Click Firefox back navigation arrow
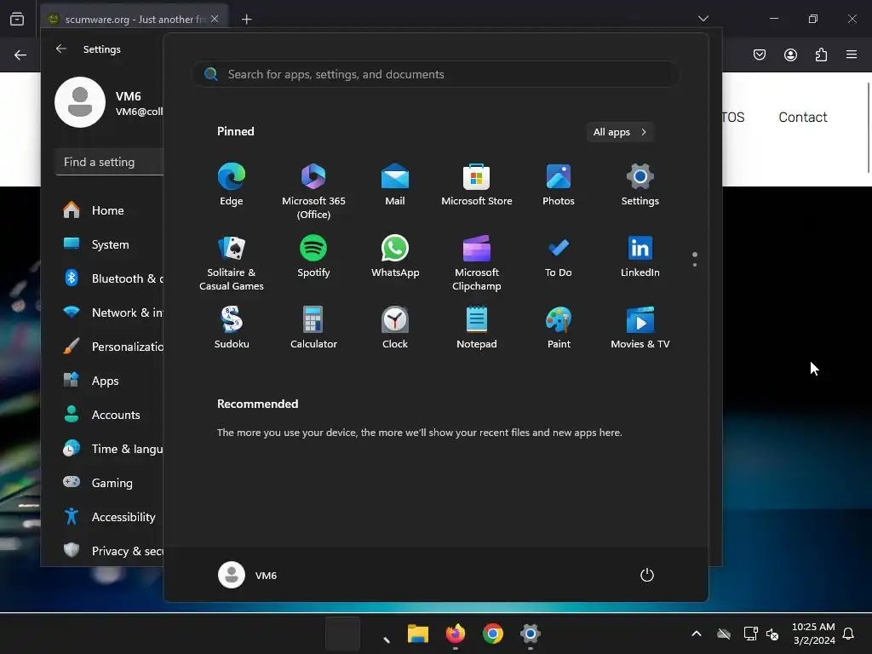 click(x=20, y=54)
